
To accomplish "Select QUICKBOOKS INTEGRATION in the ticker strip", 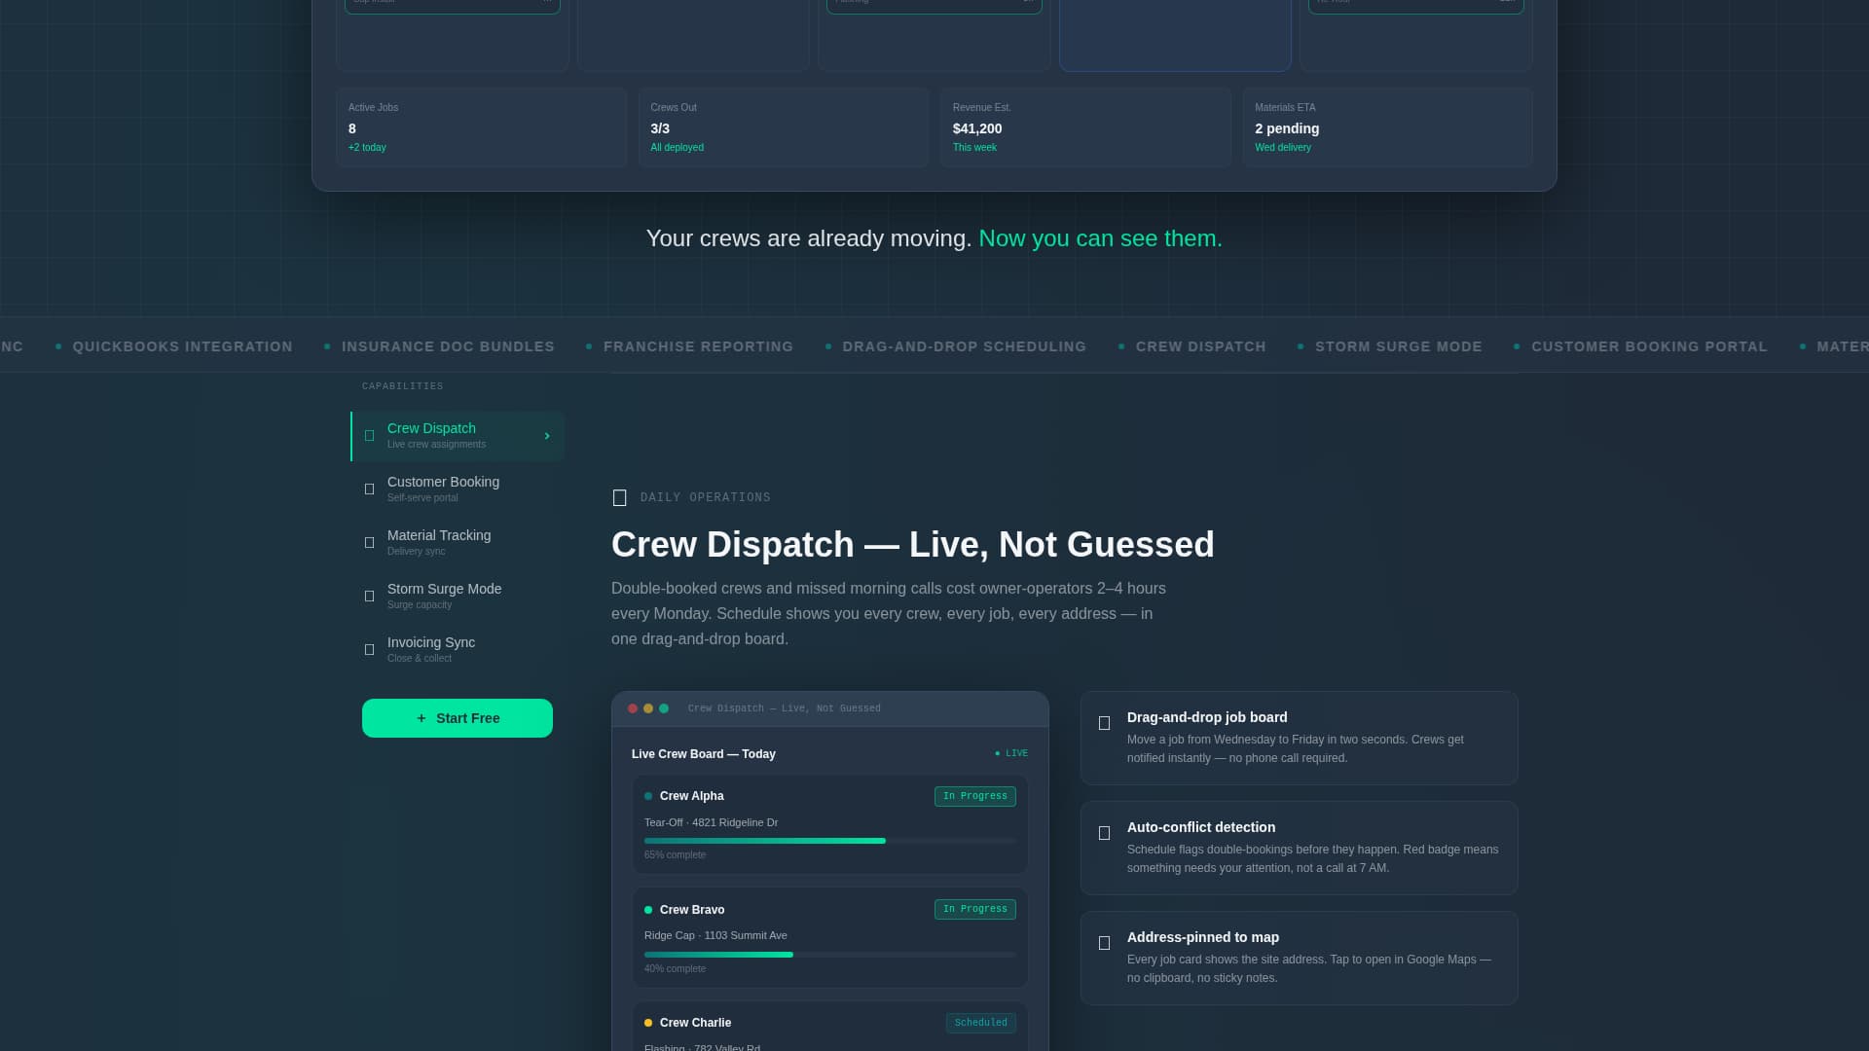I will coord(182,346).
